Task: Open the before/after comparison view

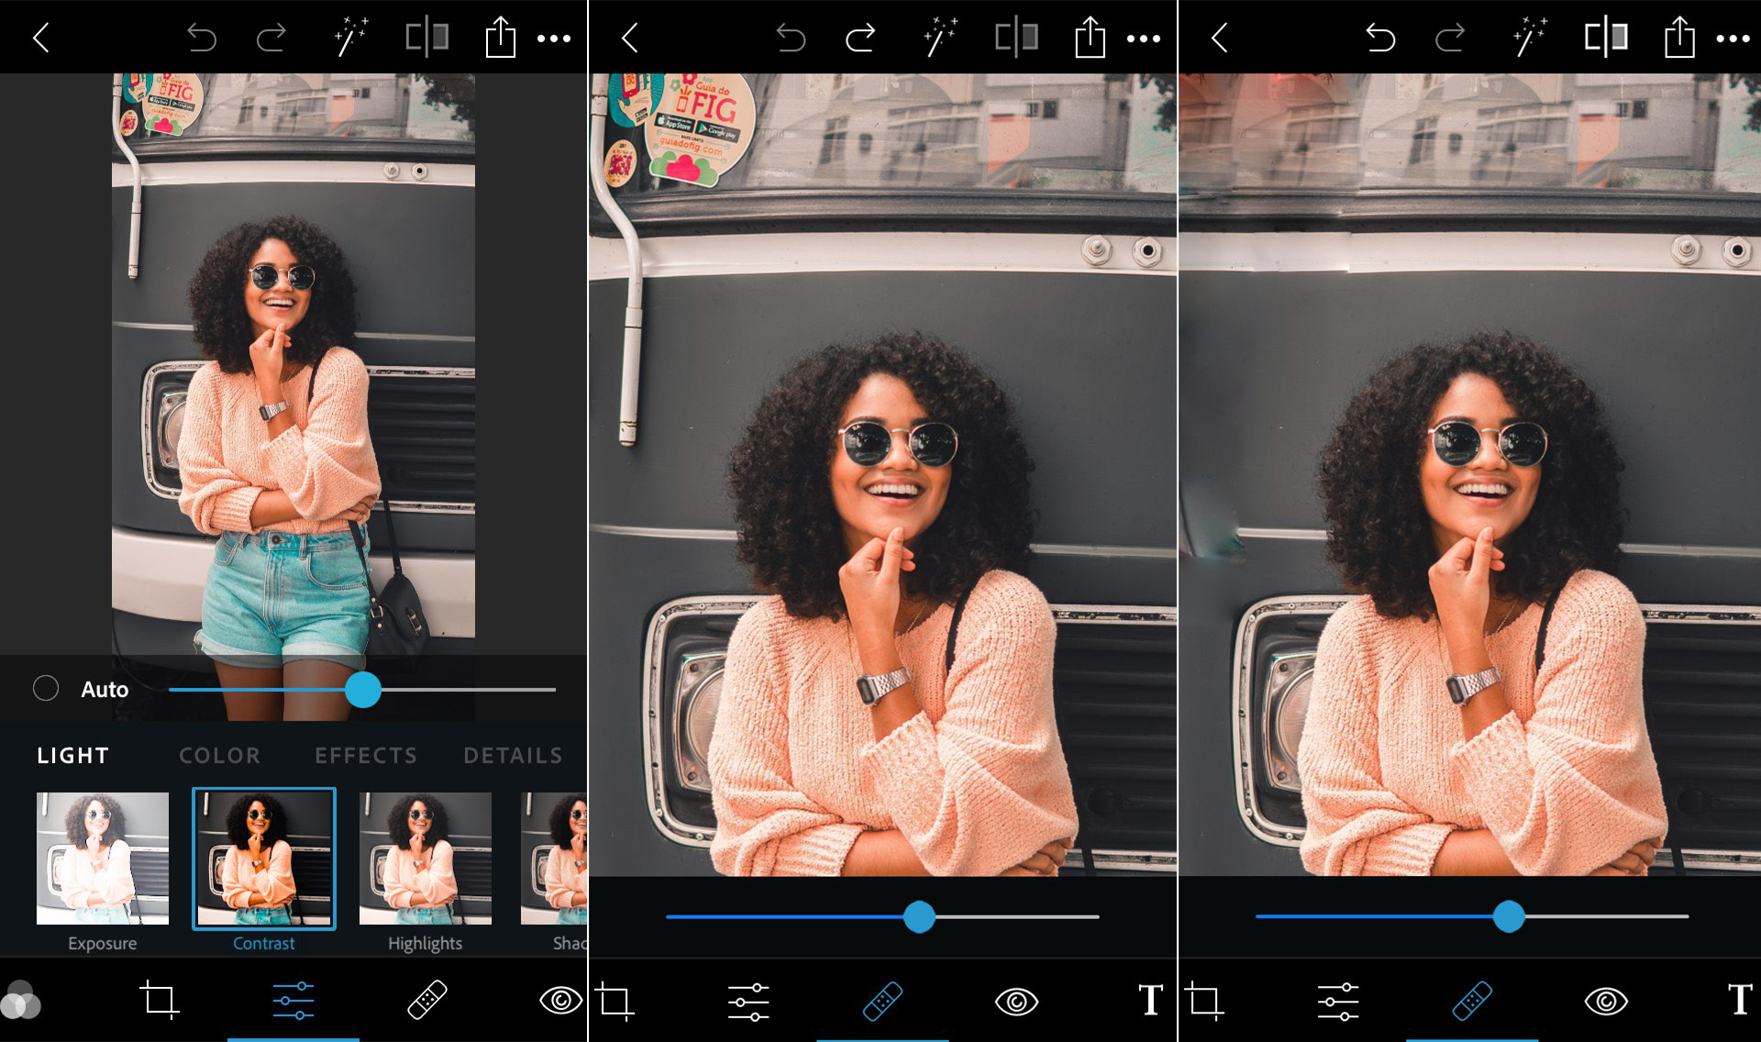Action: coord(426,37)
